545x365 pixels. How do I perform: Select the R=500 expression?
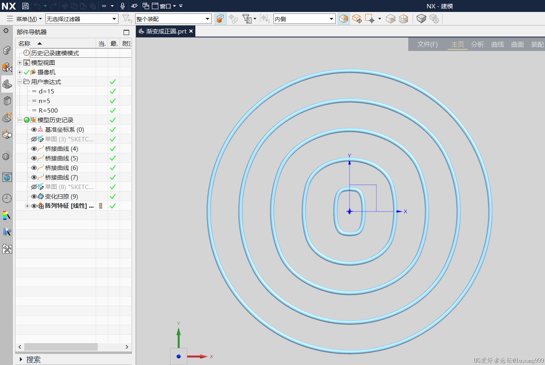click(x=48, y=110)
